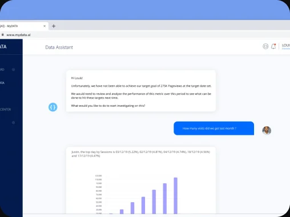The image size is (290, 217).
Task: Click the Data Assistant page title
Action: coord(59,47)
